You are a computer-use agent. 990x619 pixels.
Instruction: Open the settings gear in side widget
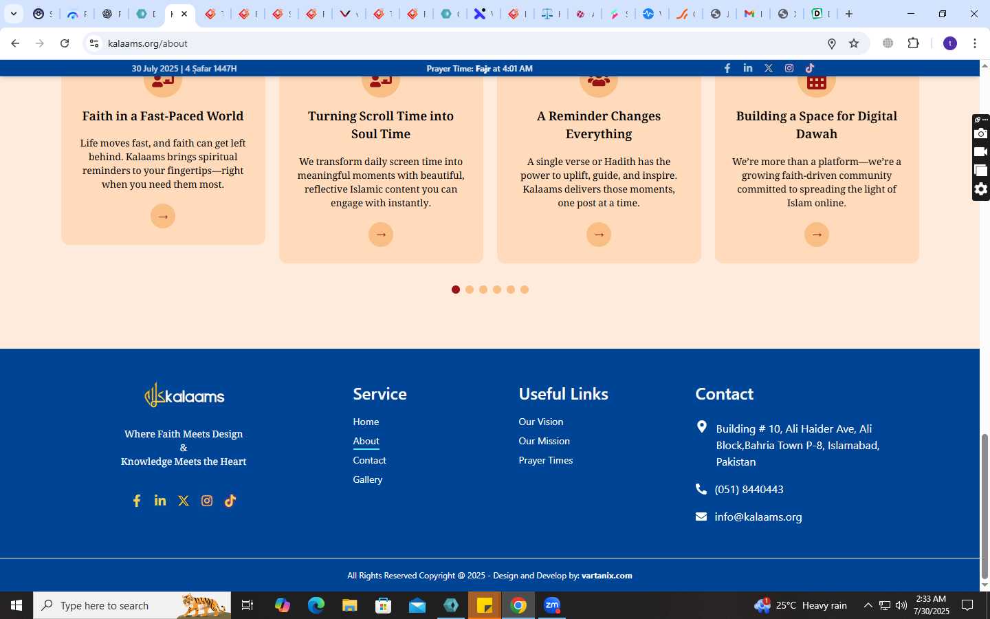click(982, 189)
